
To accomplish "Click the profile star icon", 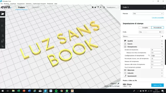I will [x=160, y=32].
